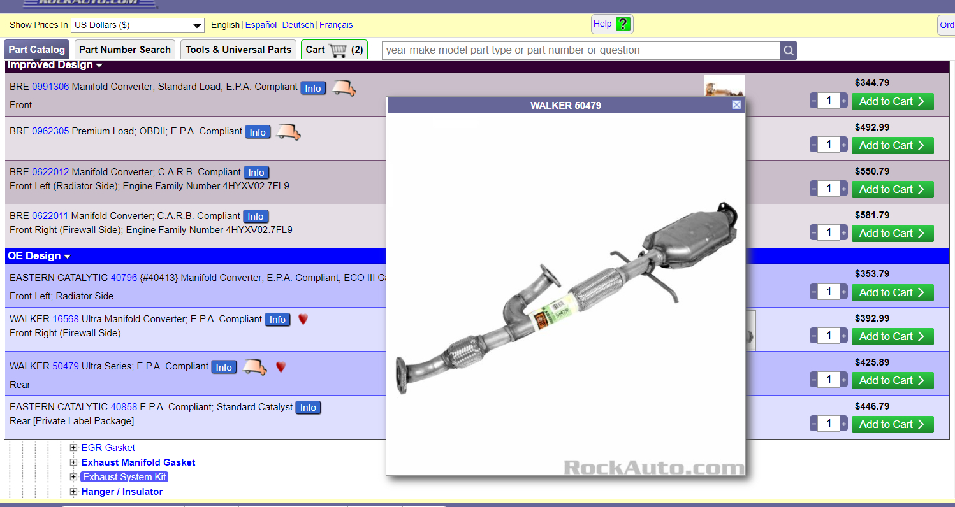Expand the Hanger / Insulator tree node
The image size is (955, 507).
click(x=73, y=492)
